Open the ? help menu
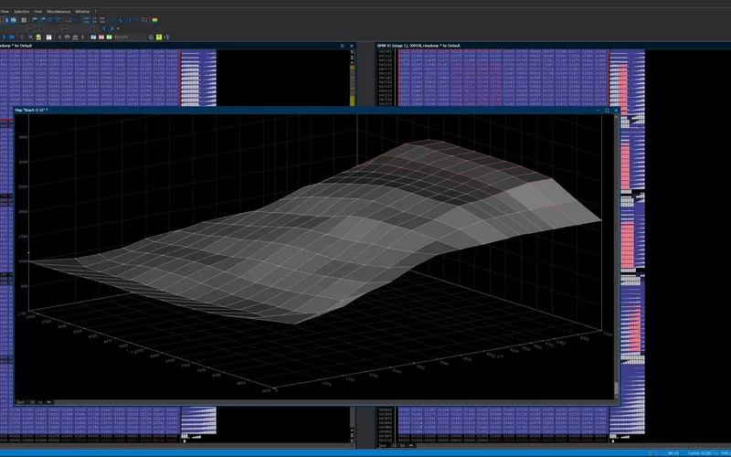 [96, 11]
